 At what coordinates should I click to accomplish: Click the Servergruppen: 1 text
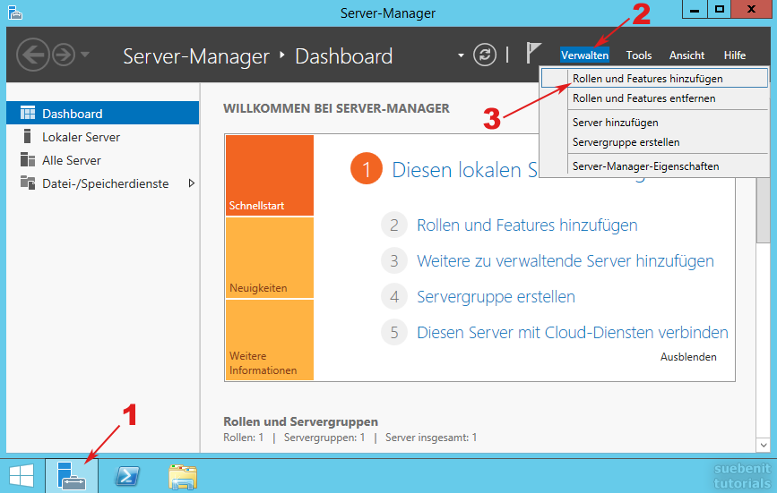coord(324,438)
